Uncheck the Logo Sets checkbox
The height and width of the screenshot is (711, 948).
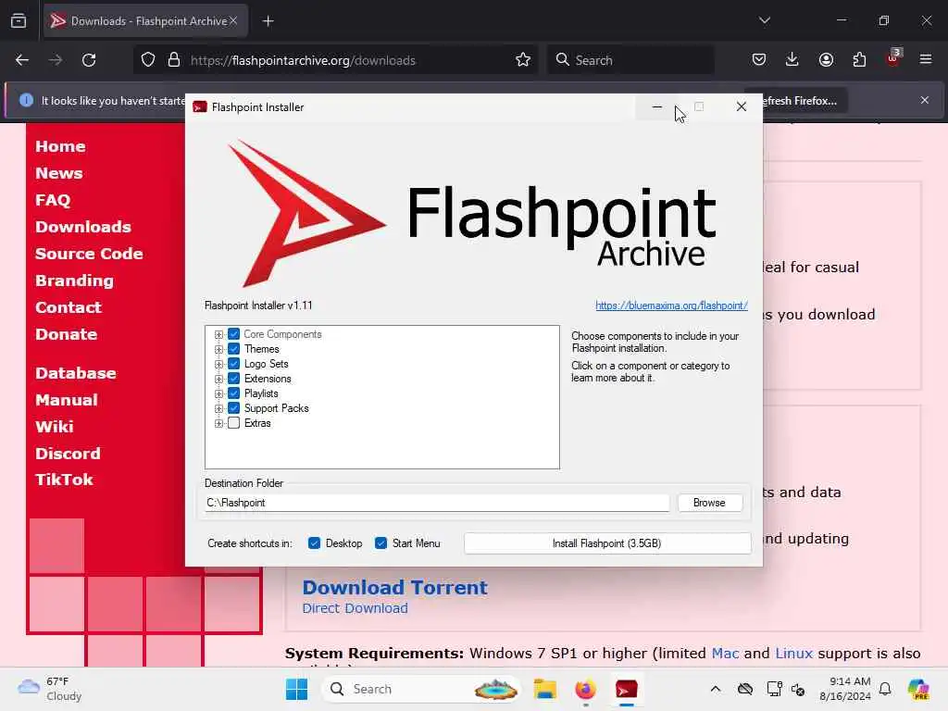pyautogui.click(x=234, y=364)
